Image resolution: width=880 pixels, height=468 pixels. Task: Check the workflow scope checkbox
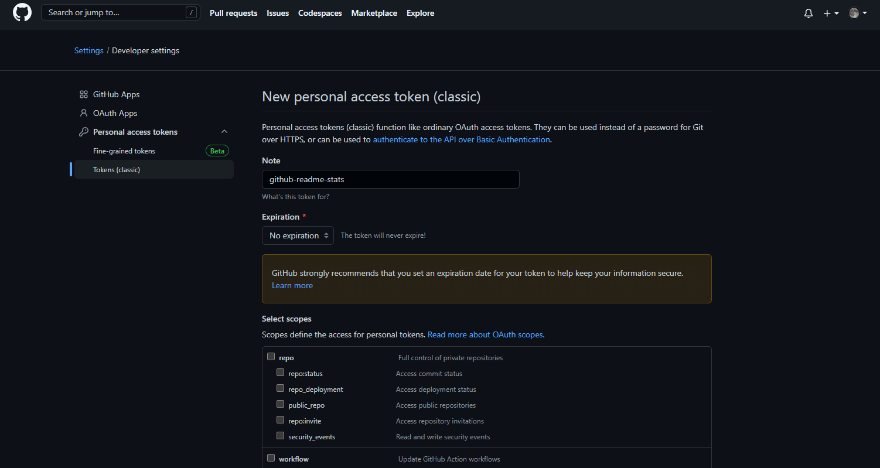[271, 458]
